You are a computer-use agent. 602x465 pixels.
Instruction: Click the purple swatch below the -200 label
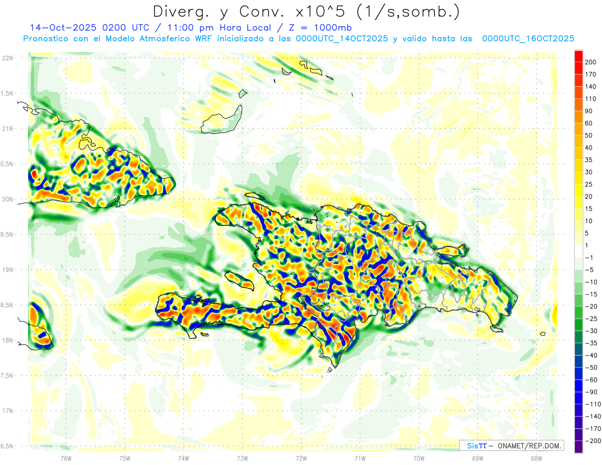click(578, 446)
